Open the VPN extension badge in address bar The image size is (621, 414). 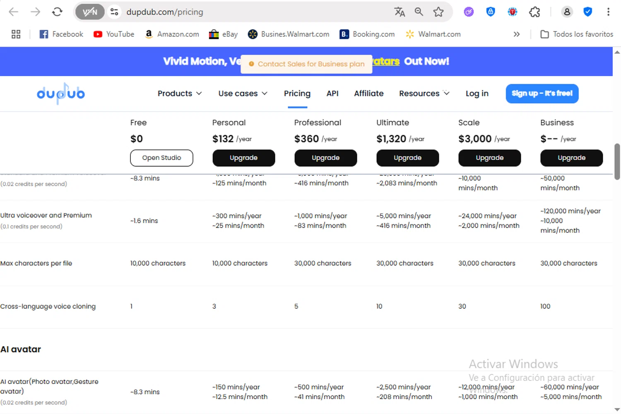pos(90,12)
